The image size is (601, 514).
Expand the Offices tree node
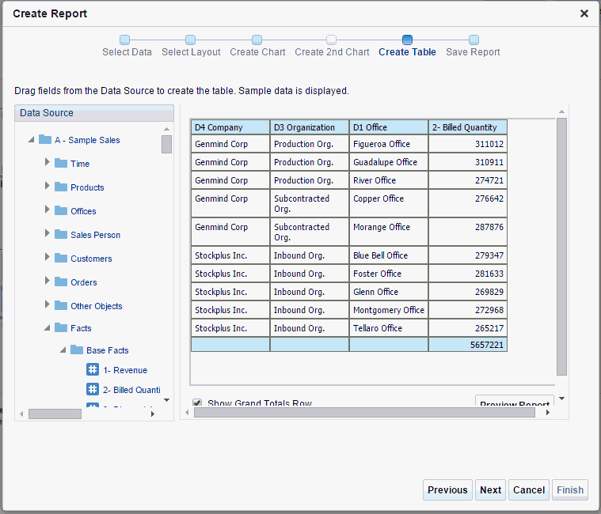[x=48, y=211]
